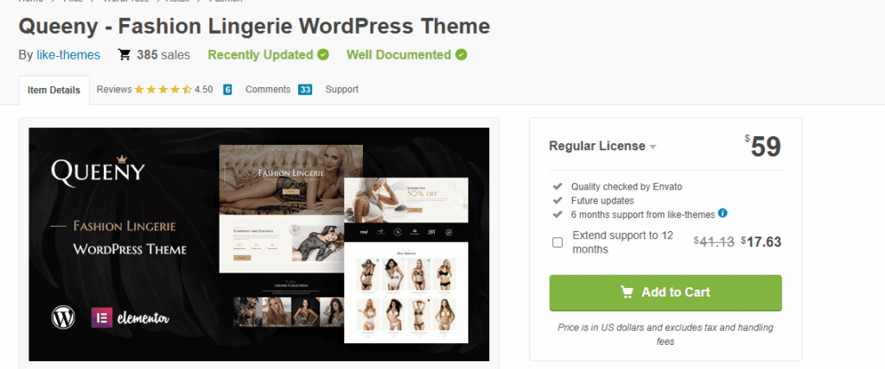The height and width of the screenshot is (369, 885).
Task: Click the $59 price text
Action: [763, 147]
